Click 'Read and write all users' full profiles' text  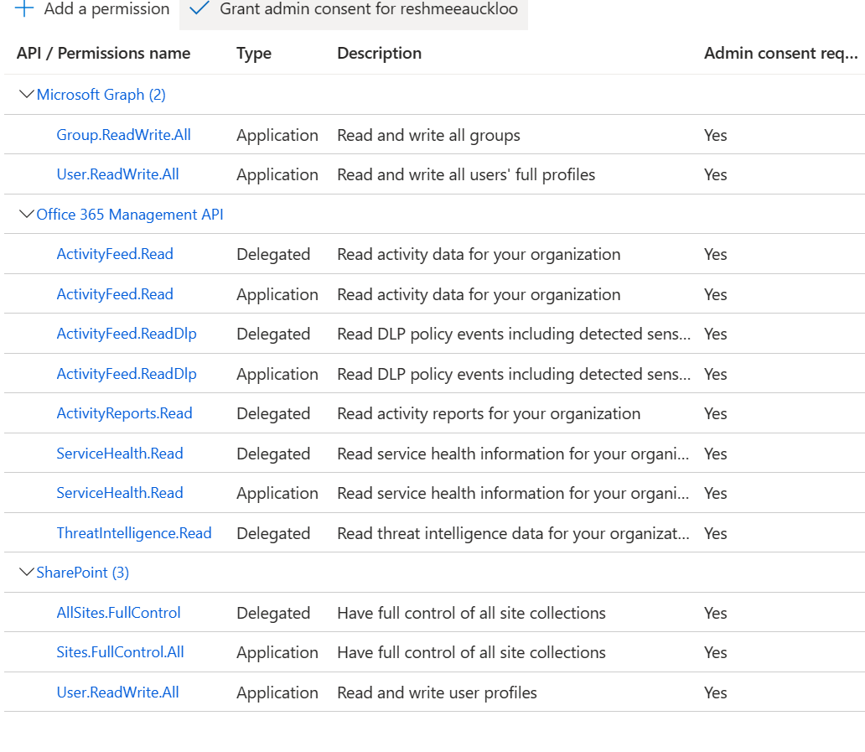[466, 175]
